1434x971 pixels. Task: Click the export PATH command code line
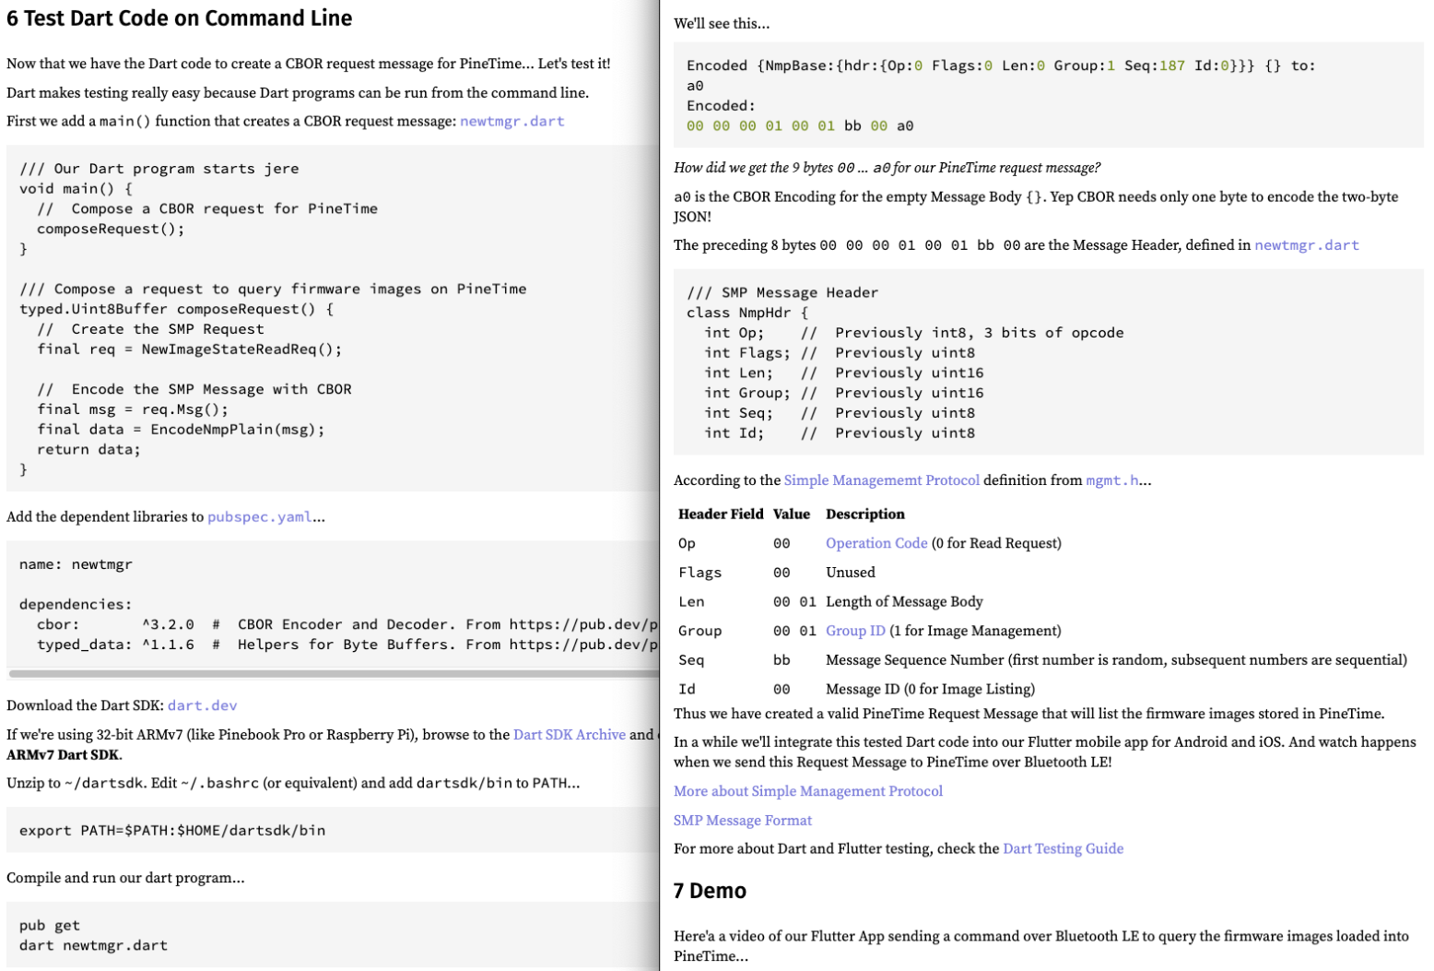[172, 830]
